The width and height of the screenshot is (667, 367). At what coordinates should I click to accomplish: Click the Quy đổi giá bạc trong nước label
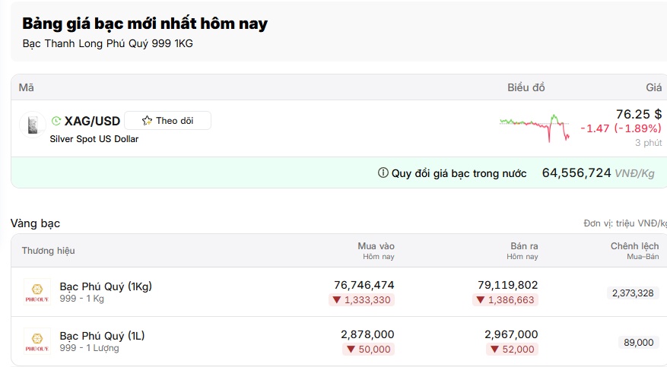(x=459, y=173)
